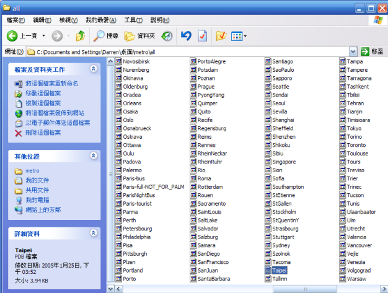
Task: Open the 編輯(E) Edit menu
Action: (42, 20)
